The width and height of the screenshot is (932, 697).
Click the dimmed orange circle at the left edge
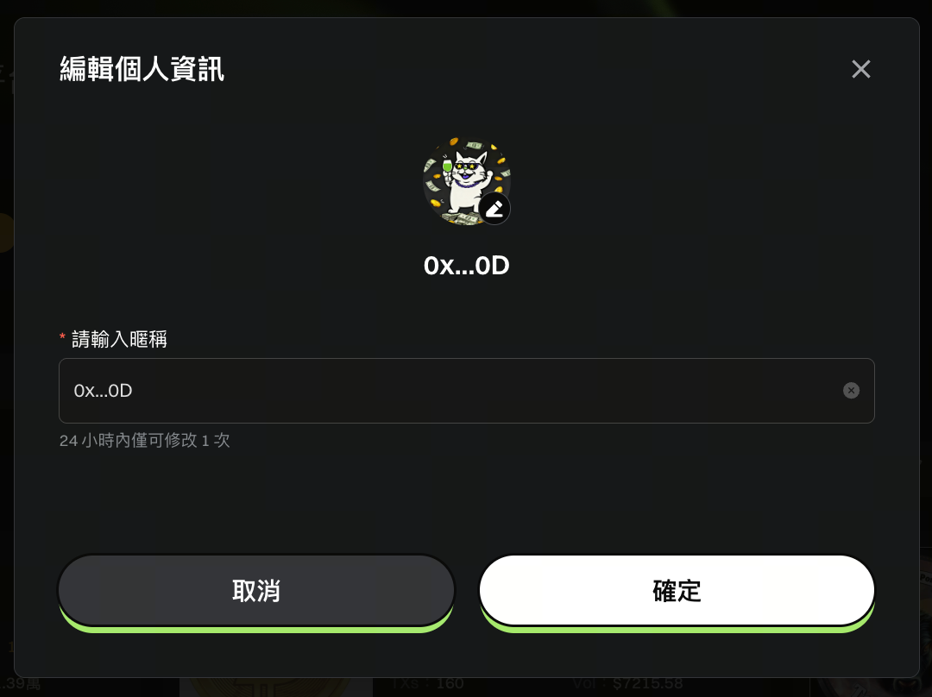[x=7, y=233]
